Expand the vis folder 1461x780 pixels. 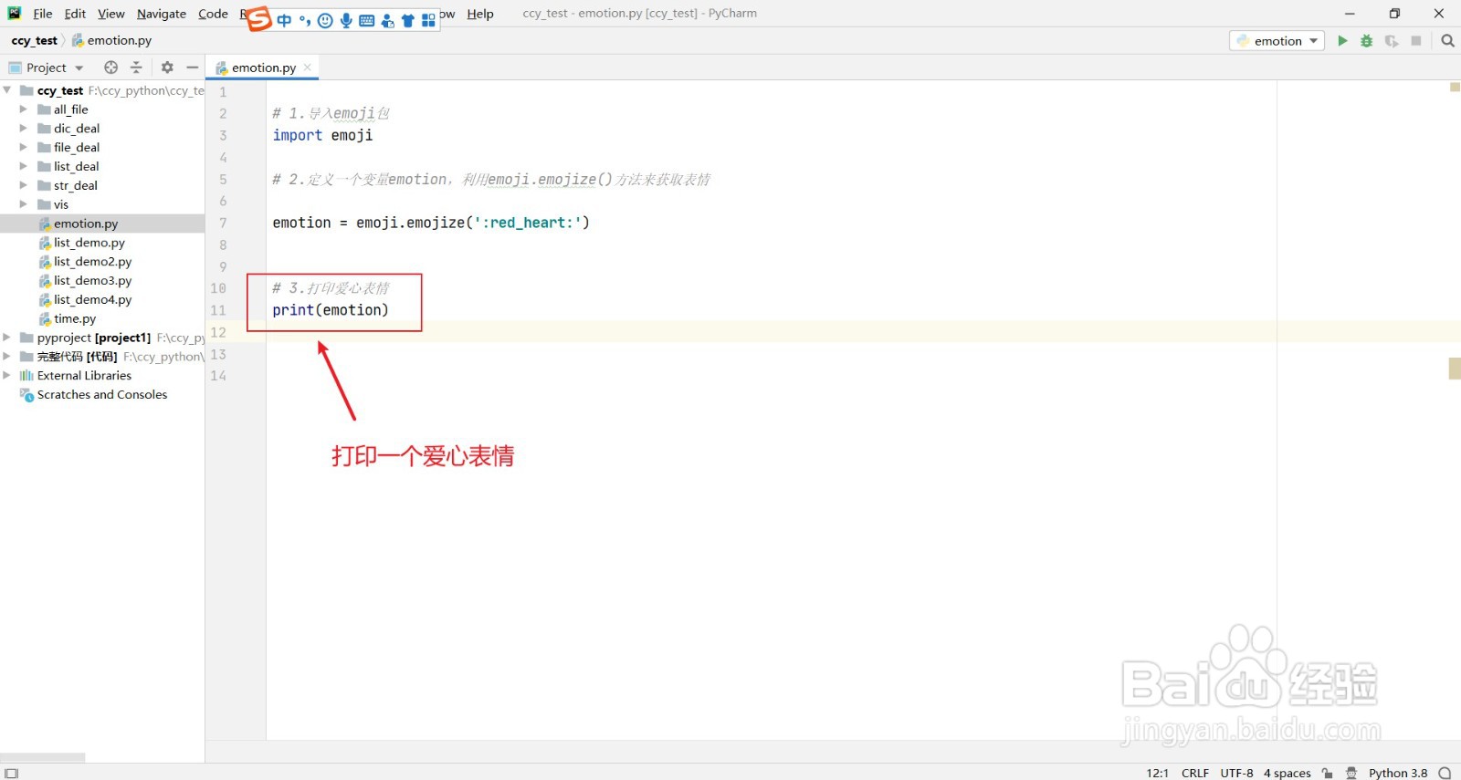point(24,204)
